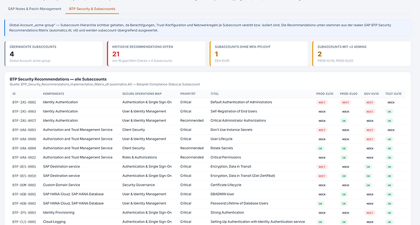420x225 pixels.
Task: Select the BTP Security & Subaccounts tab
Action: 92,9
